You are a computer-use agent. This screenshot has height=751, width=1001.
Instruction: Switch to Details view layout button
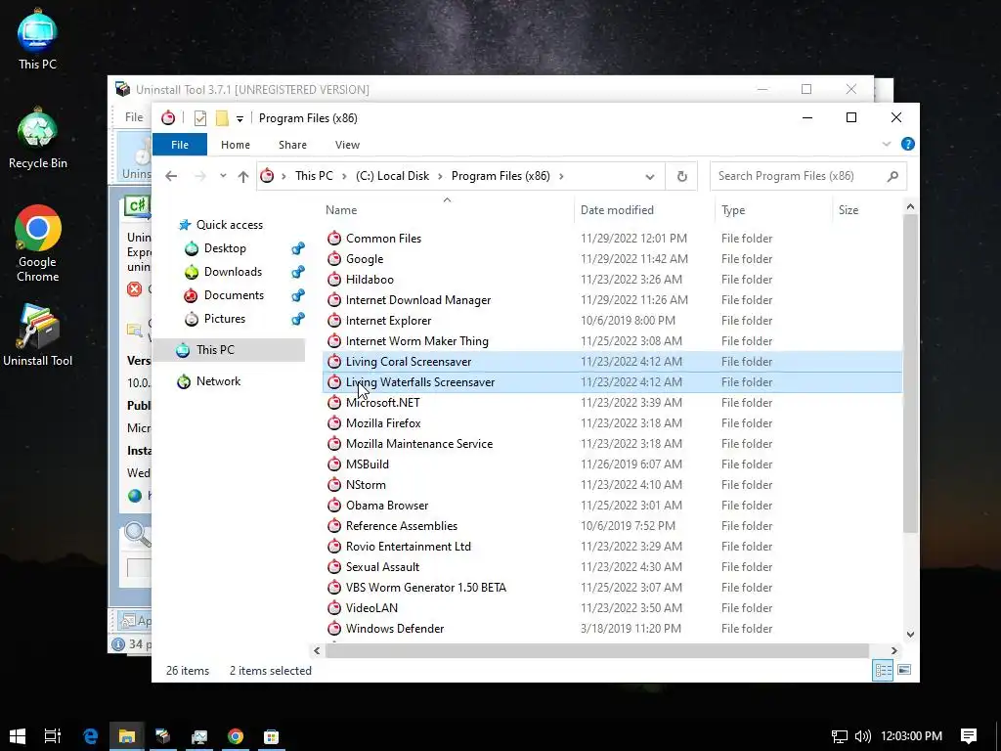coord(883,671)
